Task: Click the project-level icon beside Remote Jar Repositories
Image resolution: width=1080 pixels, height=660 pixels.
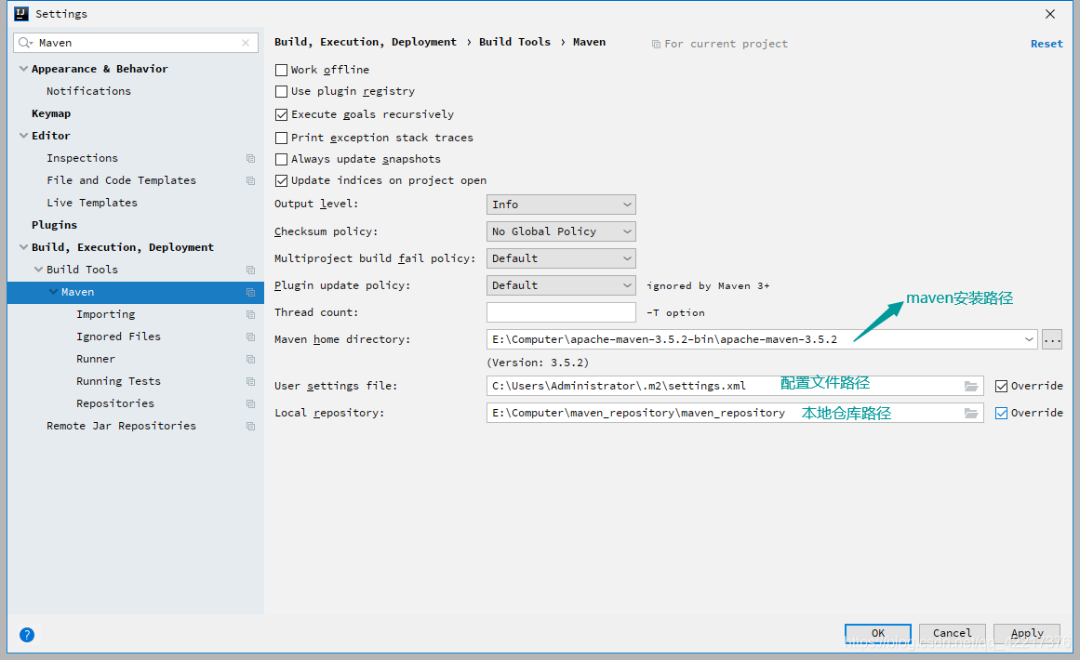Action: click(251, 426)
